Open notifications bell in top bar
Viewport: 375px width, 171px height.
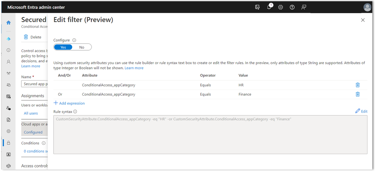pos(269,7)
